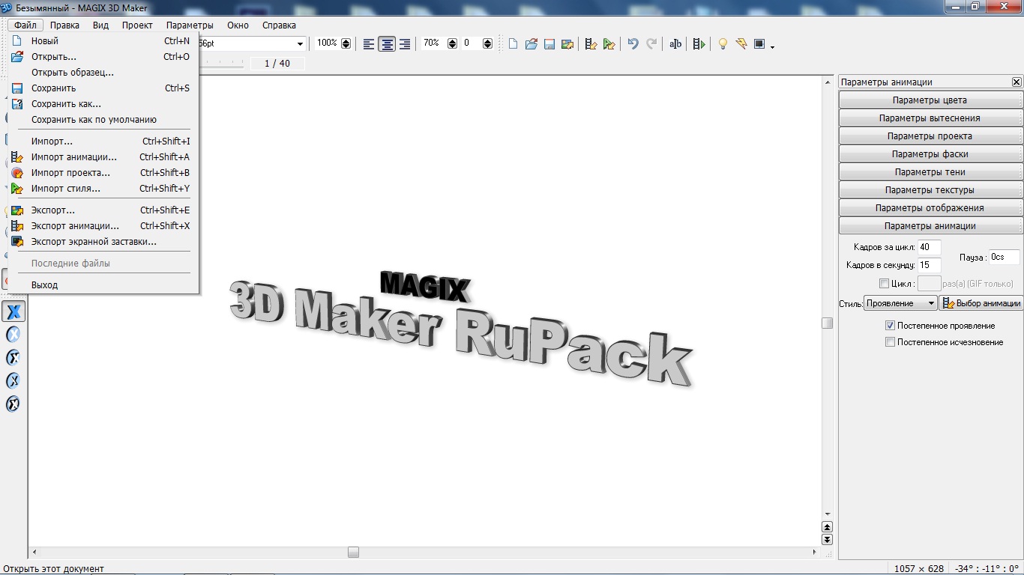Click the new blank document toolbar icon

coord(513,44)
